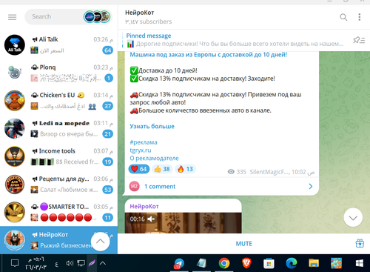The width and height of the screenshot is (370, 272).
Task: Open the stories avatars in search bar
Action: pos(97,17)
